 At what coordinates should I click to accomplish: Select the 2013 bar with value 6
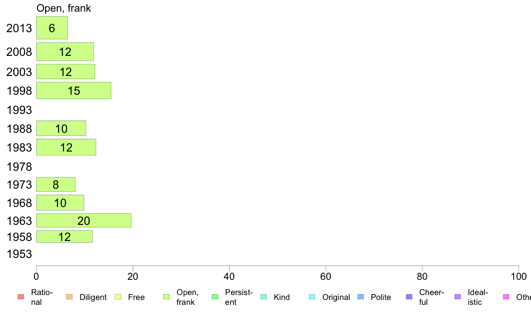click(52, 28)
